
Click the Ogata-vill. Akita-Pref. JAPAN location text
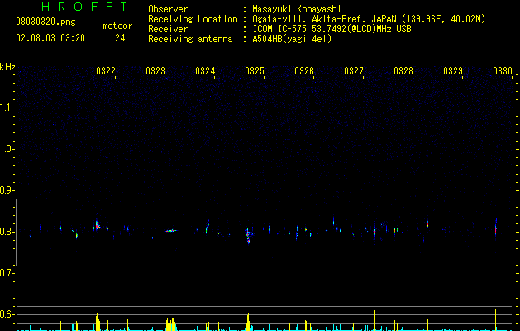coord(369,19)
